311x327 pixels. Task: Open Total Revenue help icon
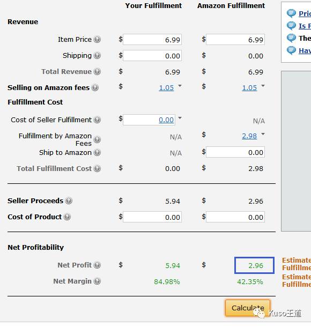pos(97,71)
